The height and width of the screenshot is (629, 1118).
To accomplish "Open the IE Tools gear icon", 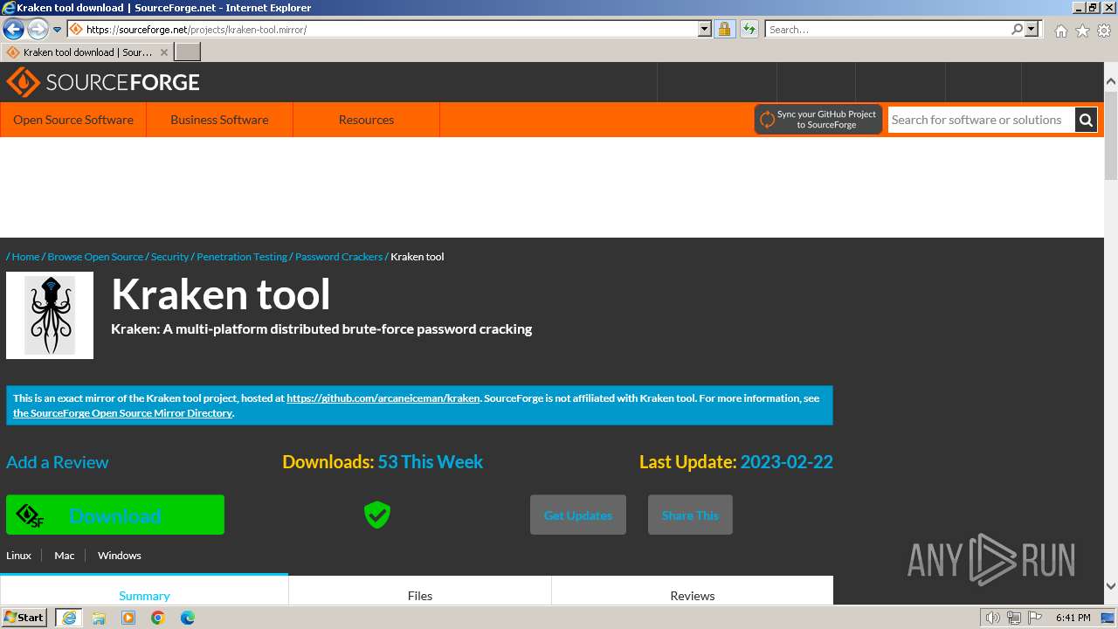I will tap(1104, 31).
